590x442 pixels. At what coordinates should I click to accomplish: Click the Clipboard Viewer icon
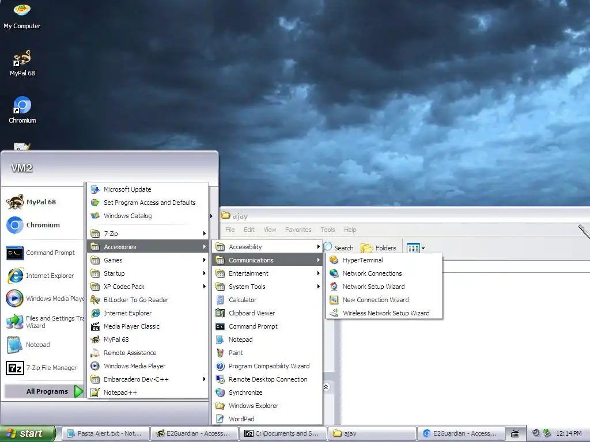pyautogui.click(x=220, y=313)
